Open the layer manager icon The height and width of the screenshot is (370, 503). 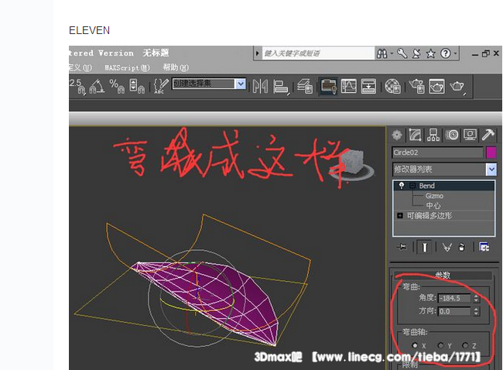tap(305, 86)
